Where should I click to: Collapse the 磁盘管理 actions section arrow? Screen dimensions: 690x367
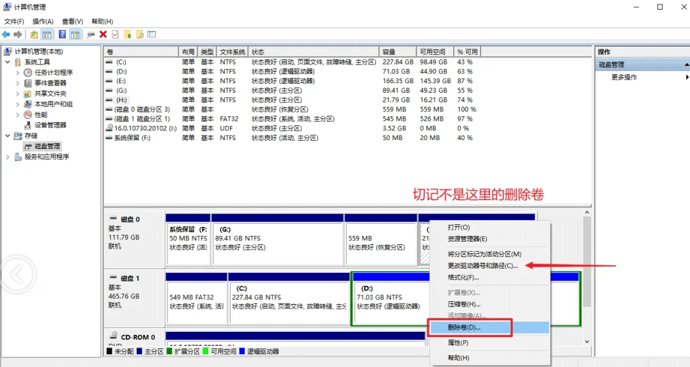pos(686,65)
